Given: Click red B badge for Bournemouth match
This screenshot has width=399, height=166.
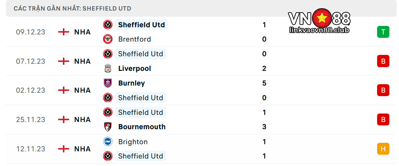Looking at the screenshot, I should coord(383,119).
